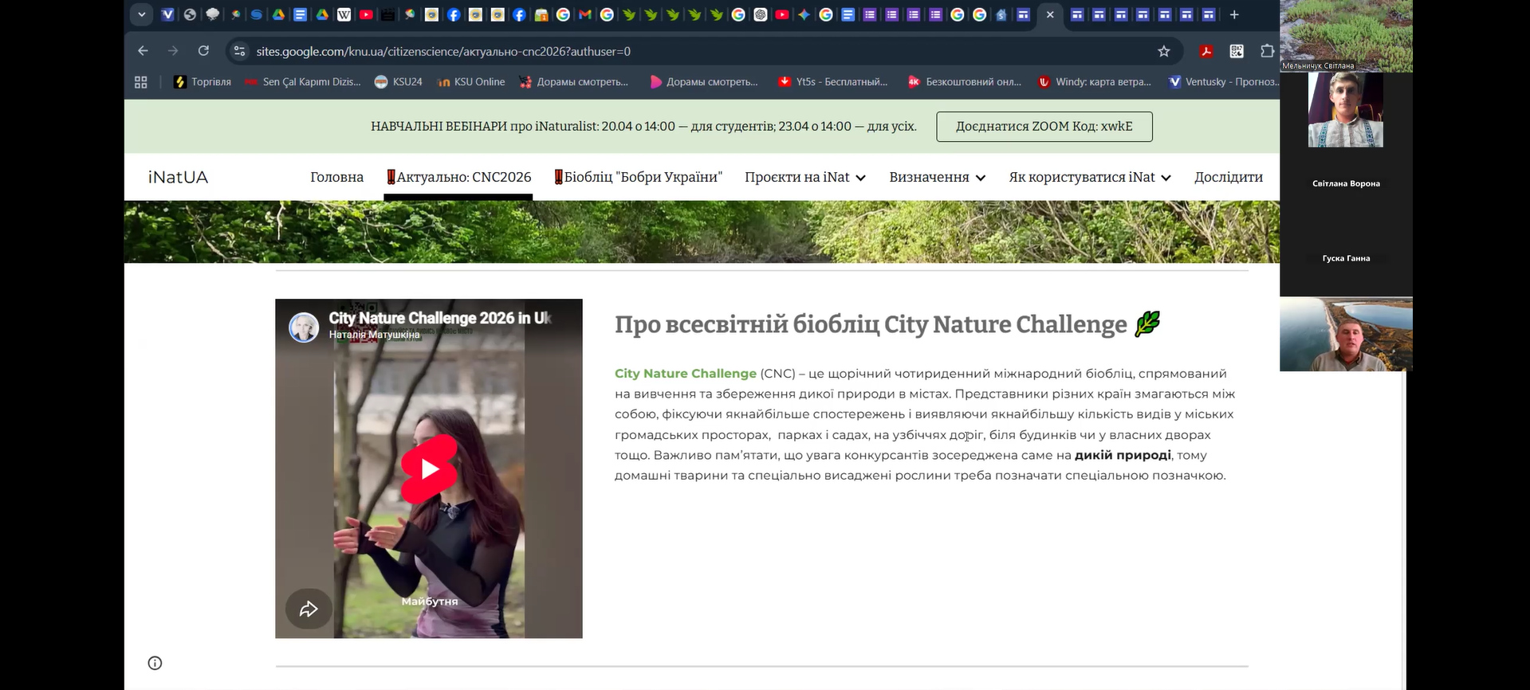This screenshot has width=1530, height=690.
Task: Open a new browser tab
Action: click(1234, 14)
